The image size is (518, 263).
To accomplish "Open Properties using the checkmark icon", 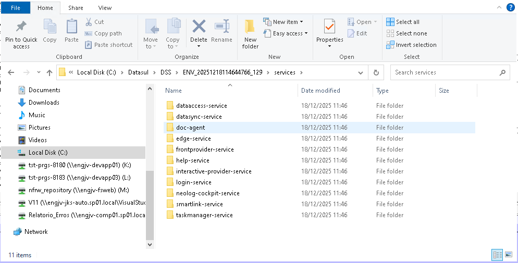I will (x=329, y=27).
